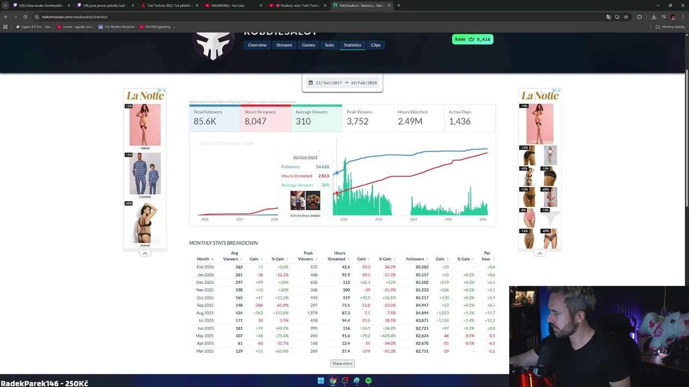Toggle the Active Days stat on chart

pyautogui.click(x=469, y=118)
